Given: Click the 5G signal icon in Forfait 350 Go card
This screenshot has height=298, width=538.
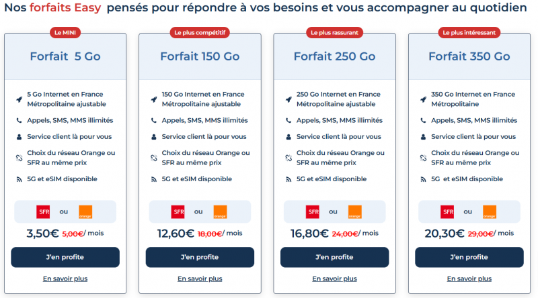Looking at the screenshot, I should [x=423, y=179].
